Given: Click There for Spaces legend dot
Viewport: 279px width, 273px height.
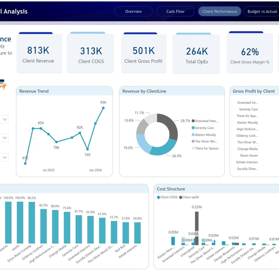Looking at the screenshot, I should pyautogui.click(x=193, y=148).
